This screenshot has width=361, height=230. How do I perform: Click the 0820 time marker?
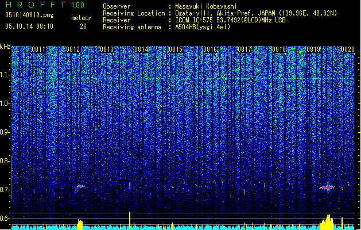(x=348, y=49)
